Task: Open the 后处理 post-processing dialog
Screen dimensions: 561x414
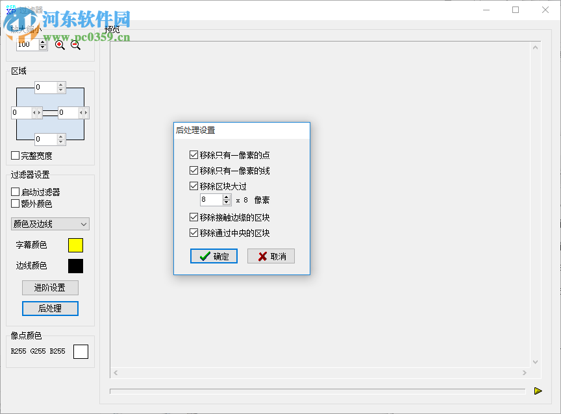Action: pos(50,308)
